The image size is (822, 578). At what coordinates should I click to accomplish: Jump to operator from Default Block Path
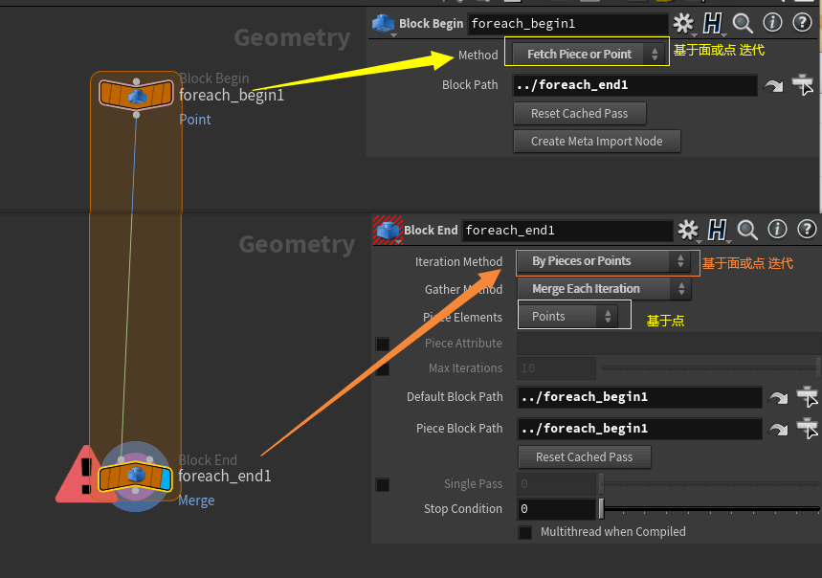(x=778, y=398)
